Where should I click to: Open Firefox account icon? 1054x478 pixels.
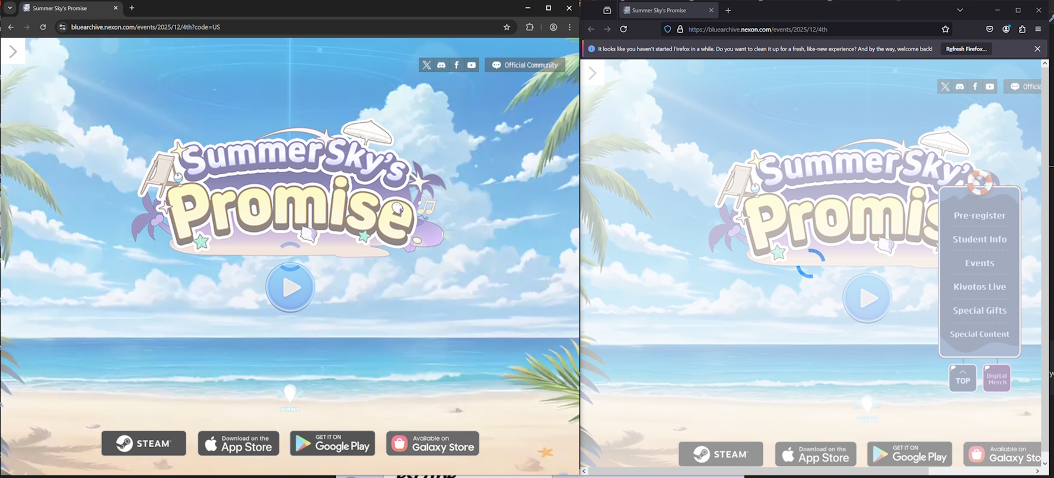coord(1006,29)
